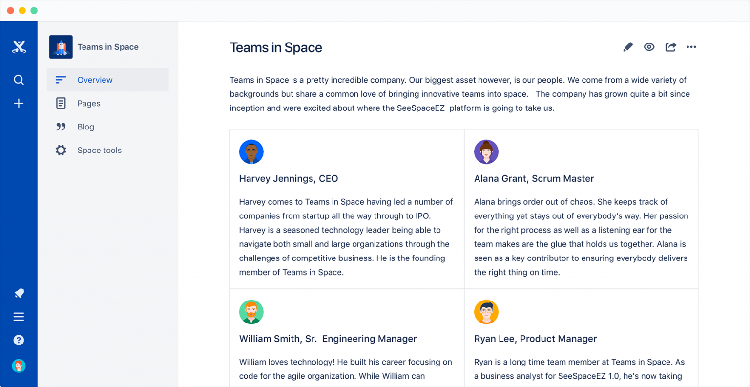Open search with the magnifier icon

point(19,80)
